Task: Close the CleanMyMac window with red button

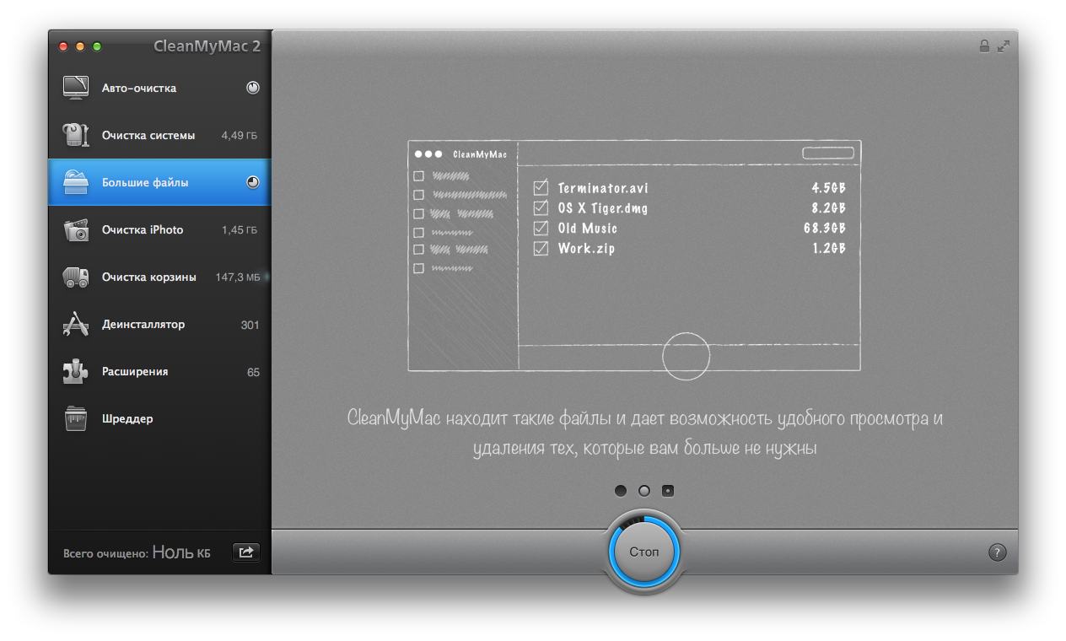Action: coord(63,46)
